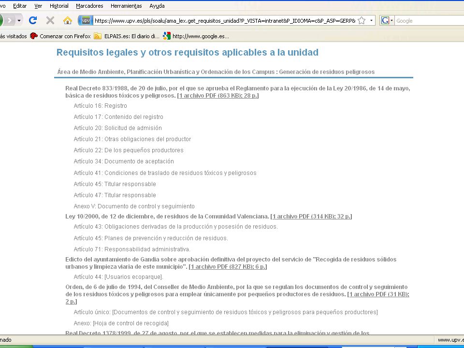The width and height of the screenshot is (464, 348).
Task: Click Artículo 16: Registro
Action: pos(101,106)
